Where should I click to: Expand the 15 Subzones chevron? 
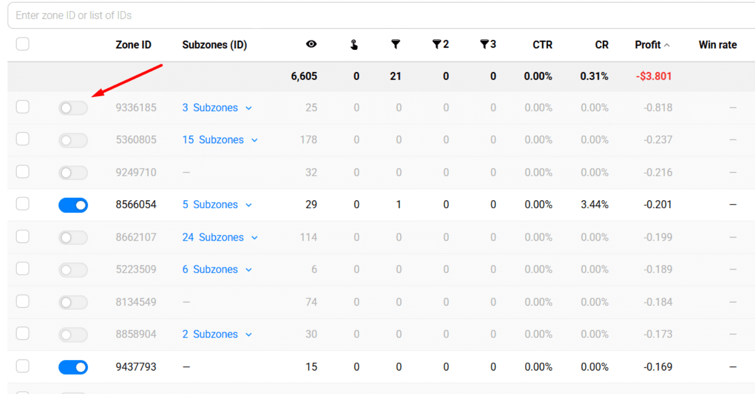255,140
